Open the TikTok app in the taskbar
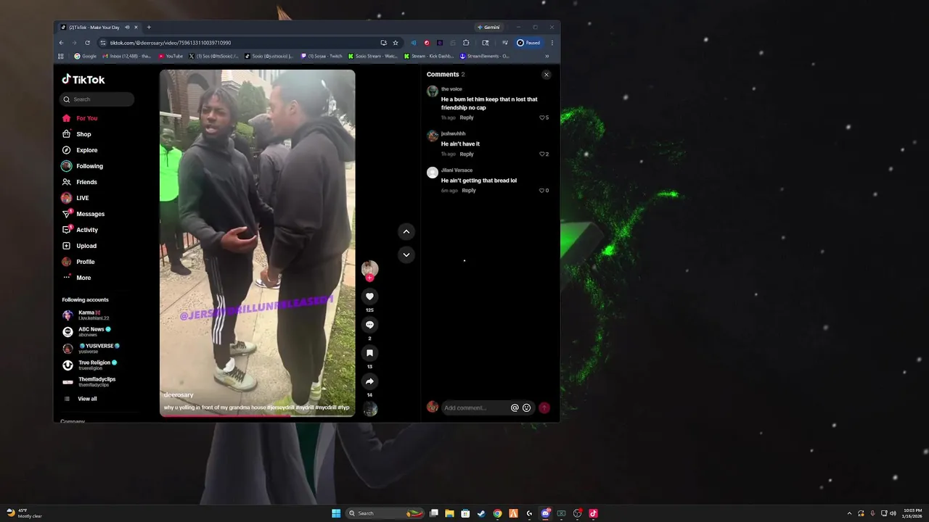Viewport: 929px width, 522px height. [593, 513]
